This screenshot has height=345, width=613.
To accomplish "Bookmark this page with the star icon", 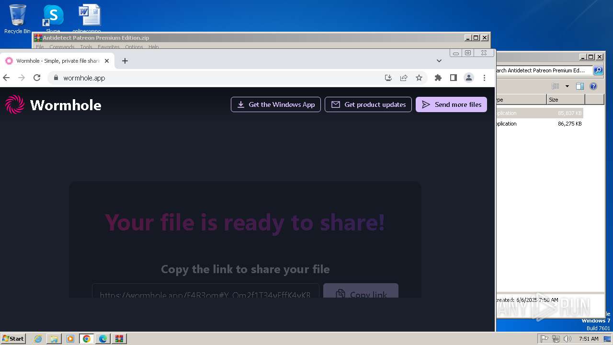I will [x=419, y=78].
